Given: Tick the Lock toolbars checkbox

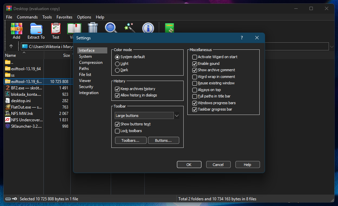Looking at the screenshot, I should [x=117, y=131].
